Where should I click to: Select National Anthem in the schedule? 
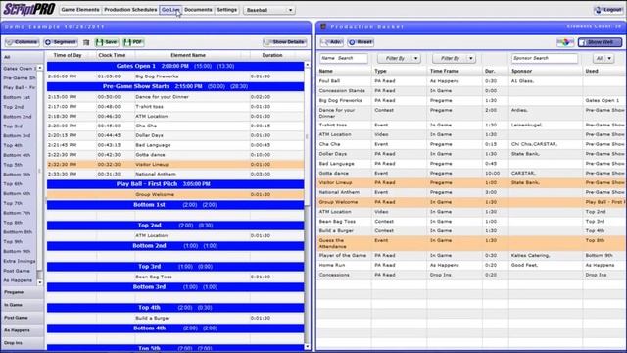point(175,174)
